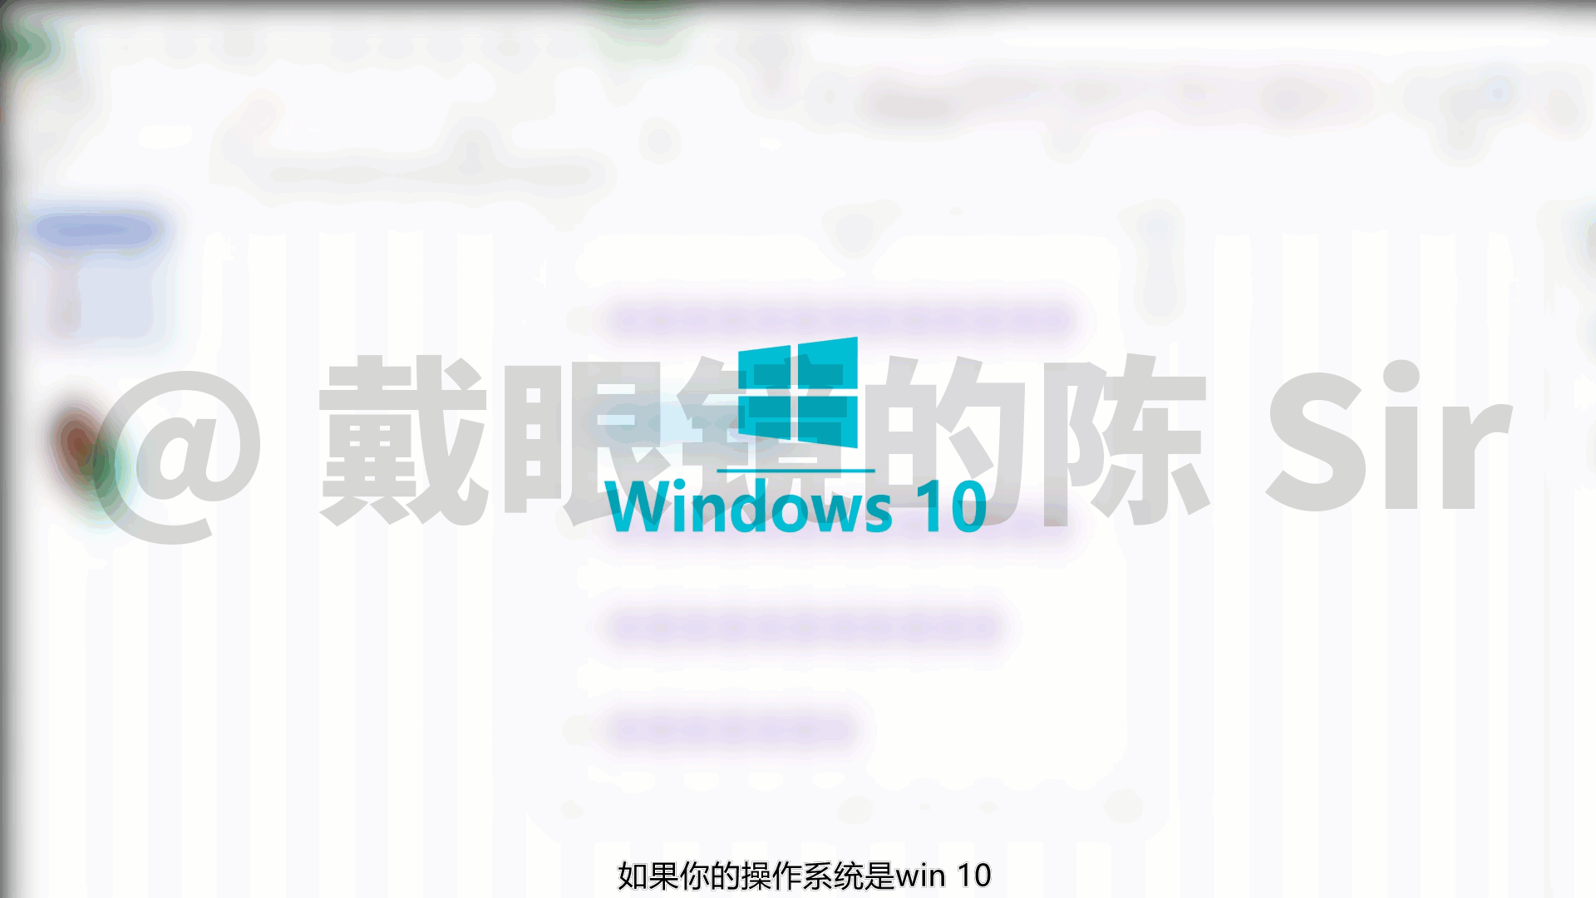
Task: Click the blue highlighted button element
Action: 97,230
